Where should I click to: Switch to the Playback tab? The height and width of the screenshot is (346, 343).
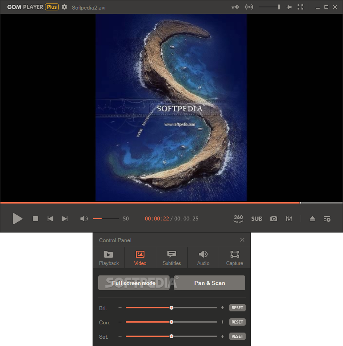(109, 258)
